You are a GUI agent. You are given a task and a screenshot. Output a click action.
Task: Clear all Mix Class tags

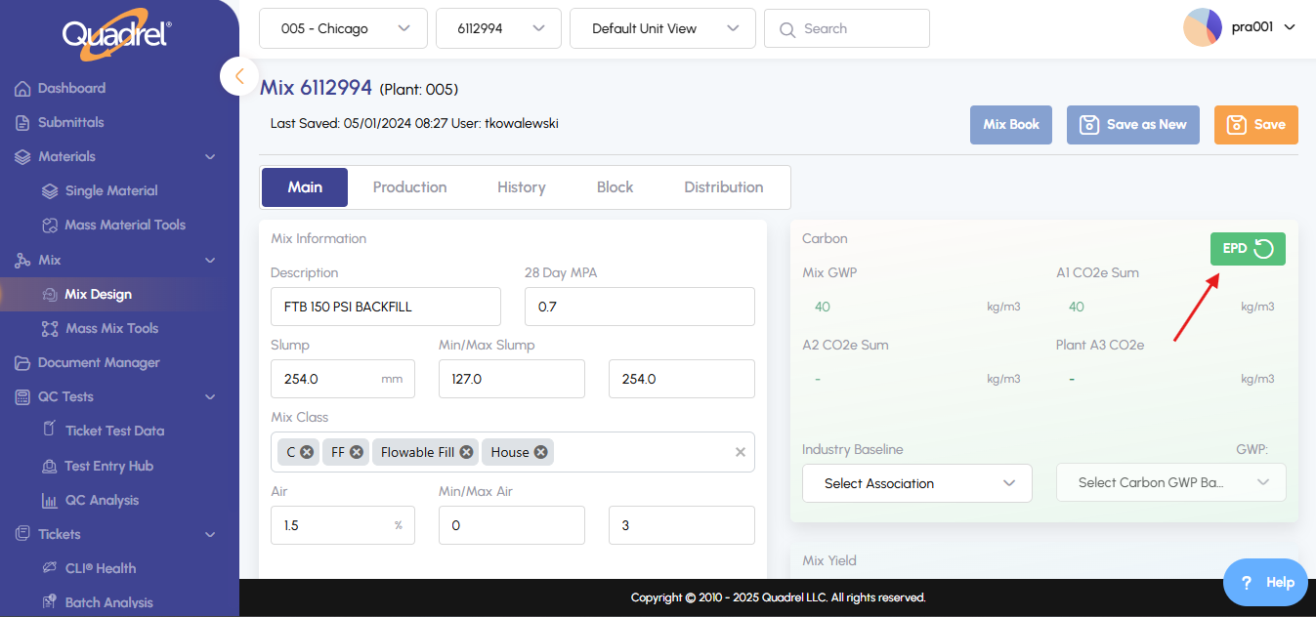click(x=741, y=452)
